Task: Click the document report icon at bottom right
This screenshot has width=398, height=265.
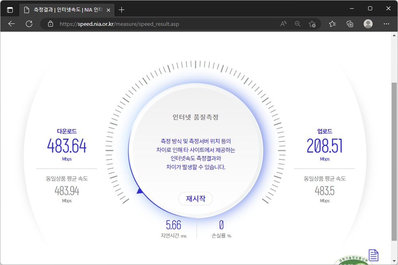Action: (x=373, y=255)
